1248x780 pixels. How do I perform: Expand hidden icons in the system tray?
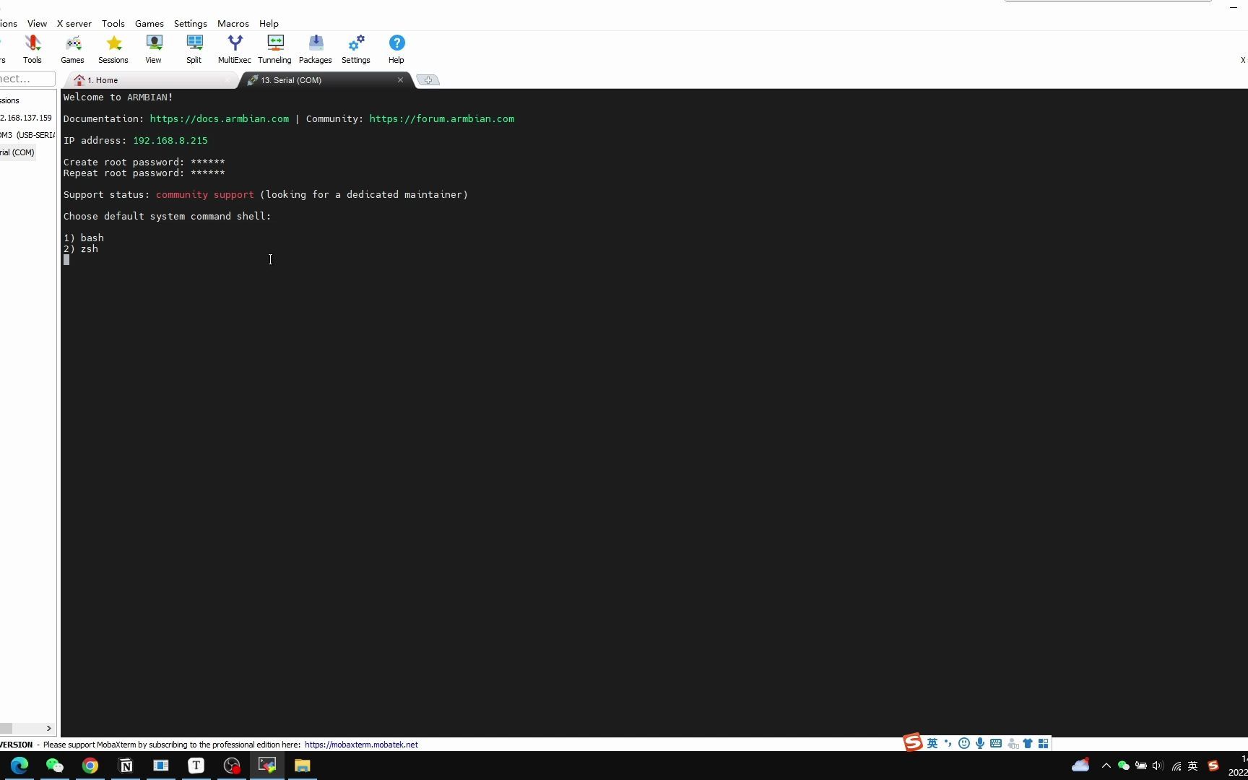point(1106,766)
